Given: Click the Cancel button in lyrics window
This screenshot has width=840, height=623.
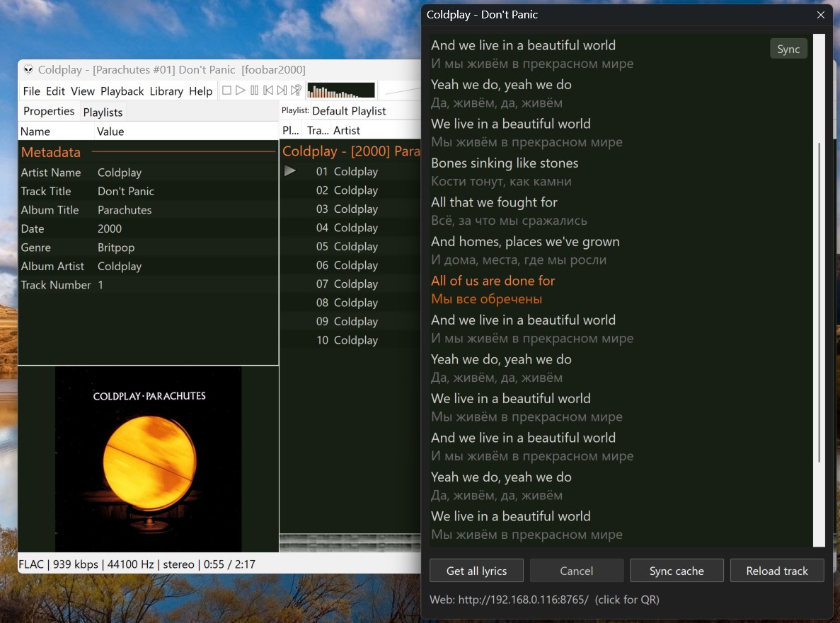Looking at the screenshot, I should (x=577, y=571).
